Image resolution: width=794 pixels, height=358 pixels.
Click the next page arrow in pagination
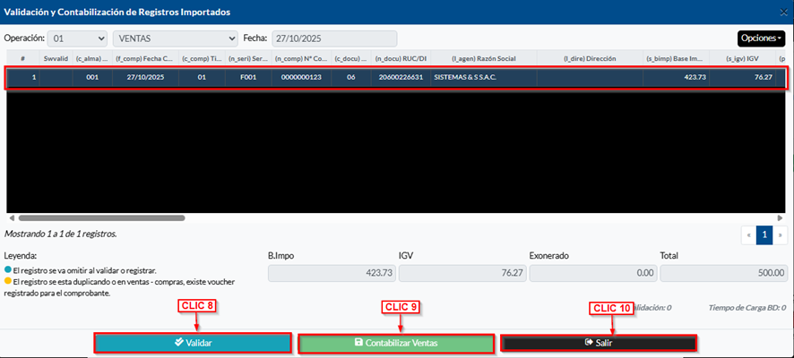pos(780,234)
